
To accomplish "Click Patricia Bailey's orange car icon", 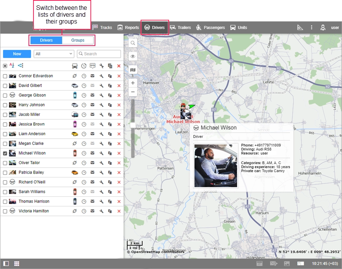I will pos(75,172).
